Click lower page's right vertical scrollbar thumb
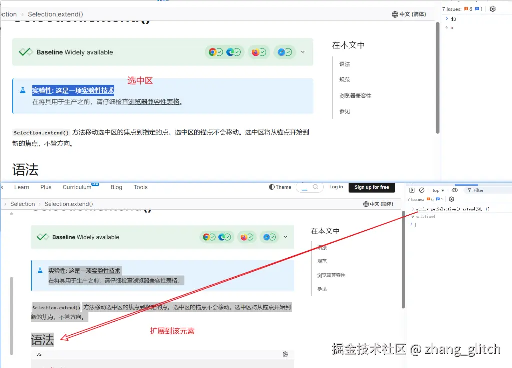The height and width of the screenshot is (368, 512). pyautogui.click(x=403, y=260)
